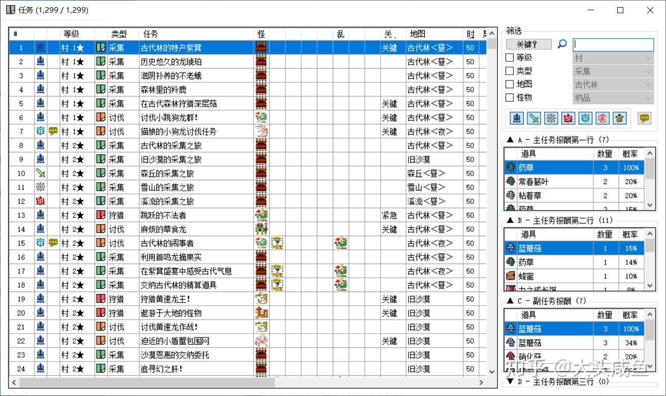Open the 村 rank dropdown

click(613, 58)
